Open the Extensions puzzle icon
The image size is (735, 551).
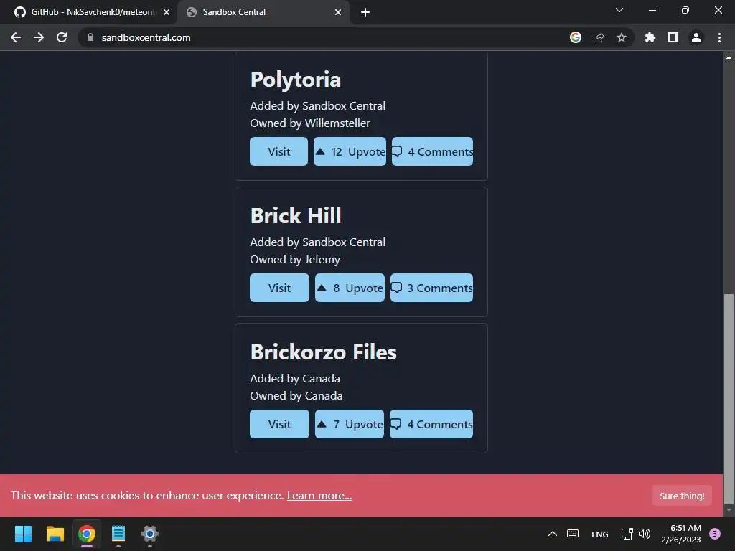click(x=650, y=37)
